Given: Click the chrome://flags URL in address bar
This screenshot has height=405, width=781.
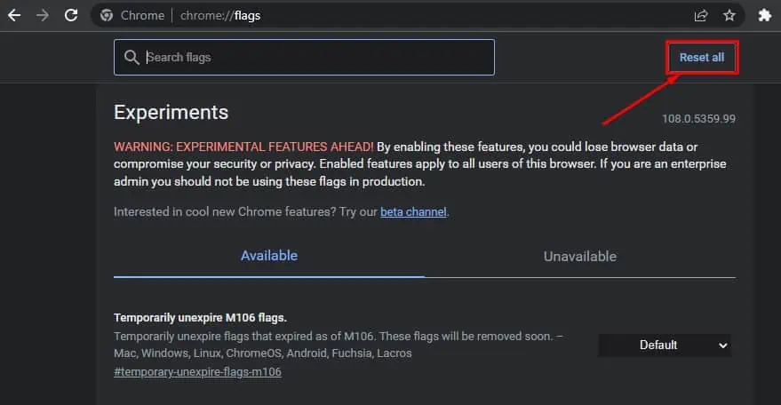Looking at the screenshot, I should (x=220, y=15).
